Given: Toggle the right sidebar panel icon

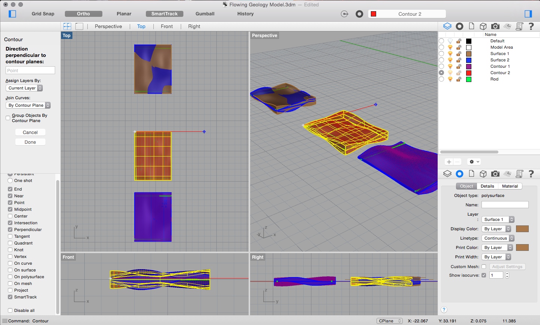Looking at the screenshot, I should (x=528, y=14).
